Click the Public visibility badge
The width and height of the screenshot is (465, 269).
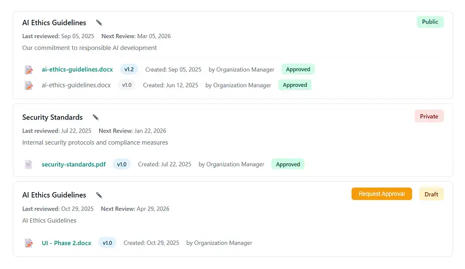[x=430, y=22]
